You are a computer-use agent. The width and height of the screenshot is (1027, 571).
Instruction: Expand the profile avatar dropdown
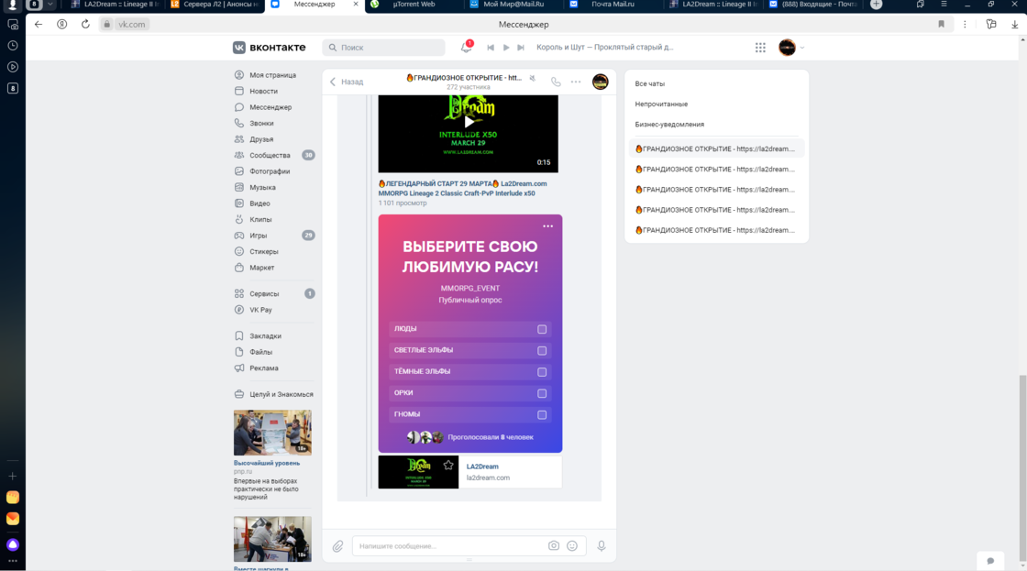790,48
